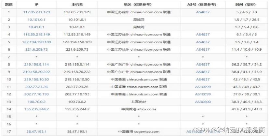Click AS10099 link in hop 11 row

(x=203, y=87)
